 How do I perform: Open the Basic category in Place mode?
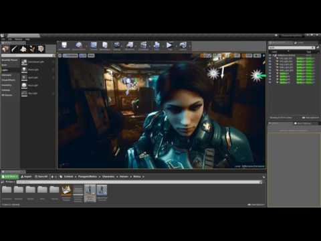[x=10, y=65]
